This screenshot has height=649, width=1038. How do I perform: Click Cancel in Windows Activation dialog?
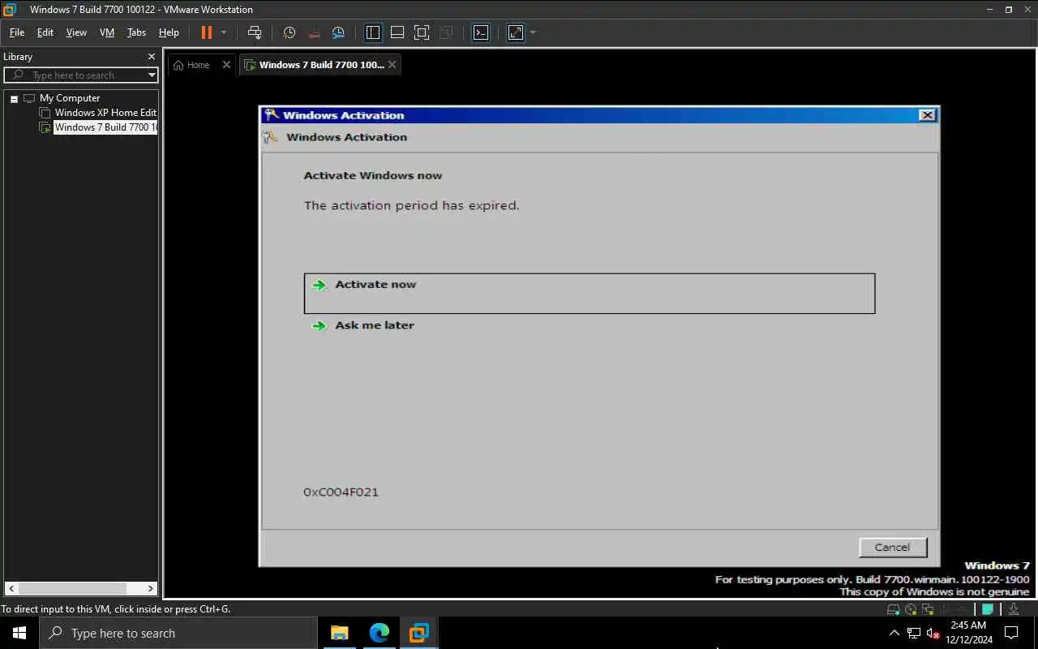(x=893, y=548)
